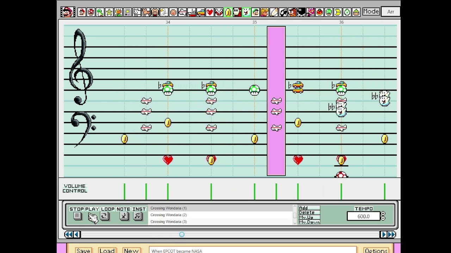Select the car instrument
Image resolution: width=451 pixels, height=253 pixels.
[x=201, y=12]
